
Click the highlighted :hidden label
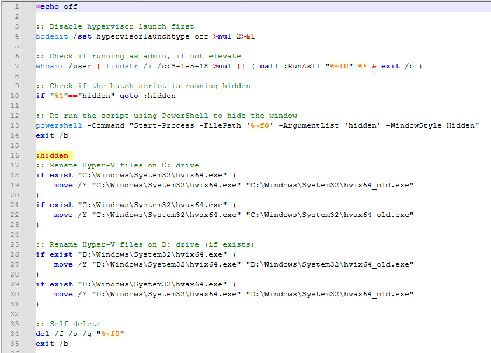click(x=52, y=155)
